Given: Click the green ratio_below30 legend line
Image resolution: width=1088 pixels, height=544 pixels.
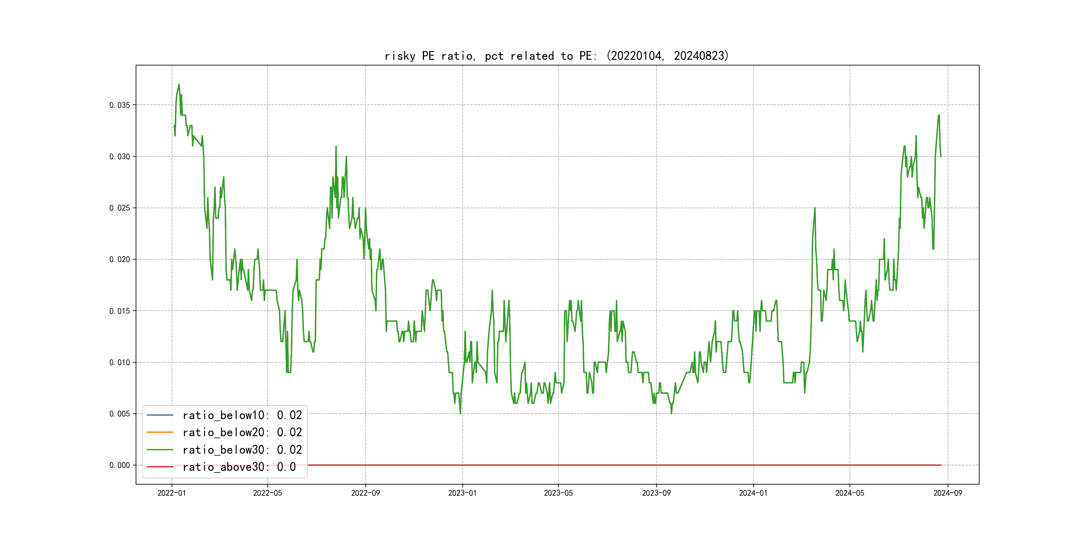Looking at the screenshot, I should pos(160,450).
